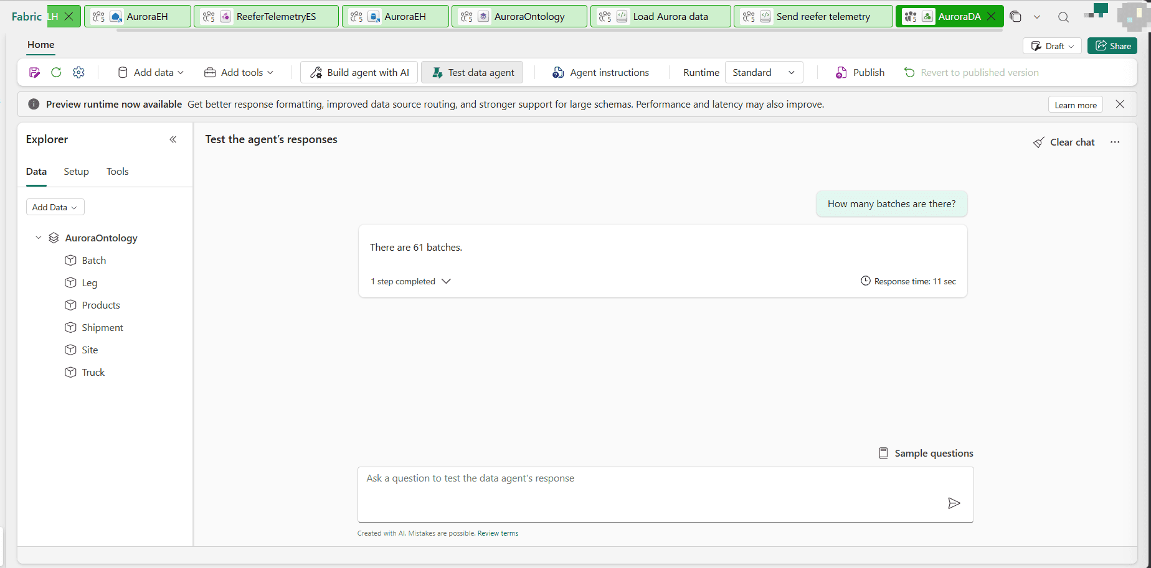Switch to Send reefer telemetry tab

click(x=813, y=16)
